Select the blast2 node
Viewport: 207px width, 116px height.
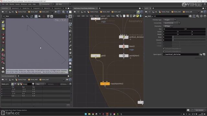pyautogui.click(x=124, y=46)
